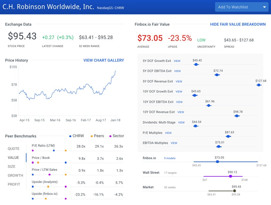Click the purple Sector dot in Upside (finbox.io) row
This screenshot has width=271, height=205.
(66, 198)
